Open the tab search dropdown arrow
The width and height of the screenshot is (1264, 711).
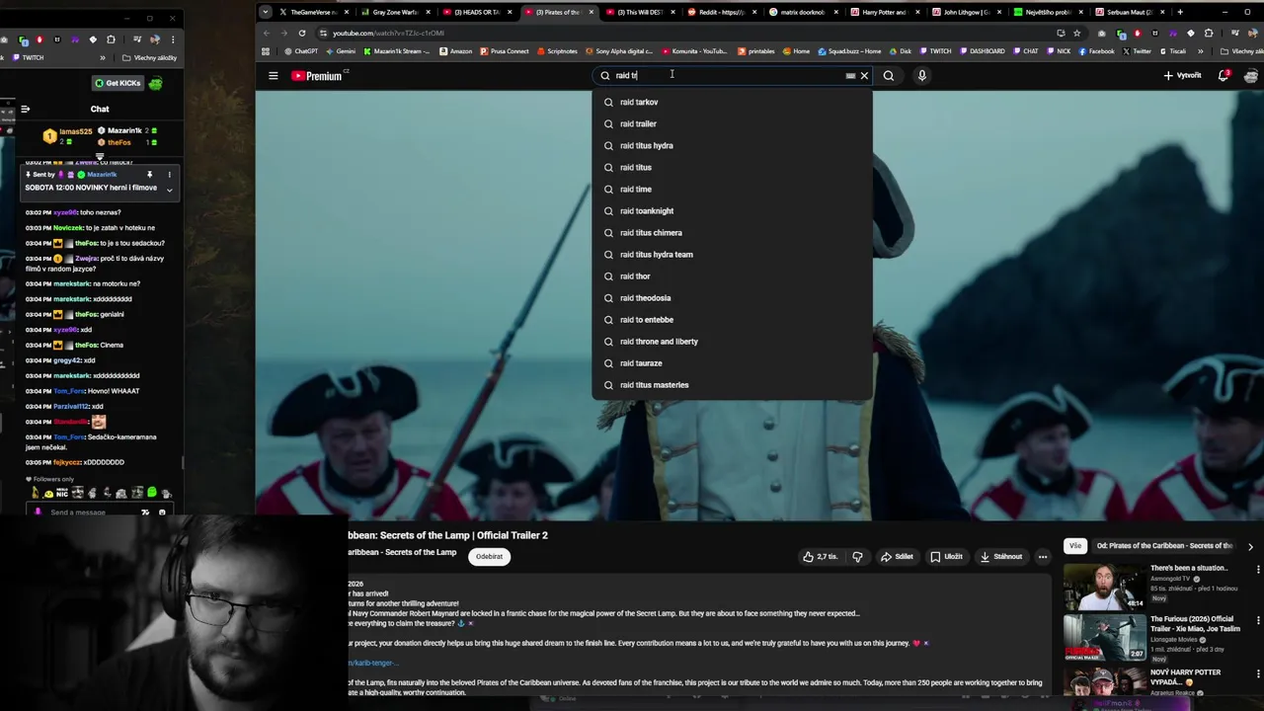(x=265, y=12)
